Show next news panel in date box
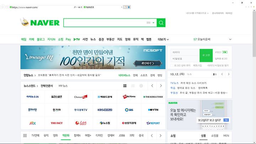The image size is (256, 144). pos(229,74)
